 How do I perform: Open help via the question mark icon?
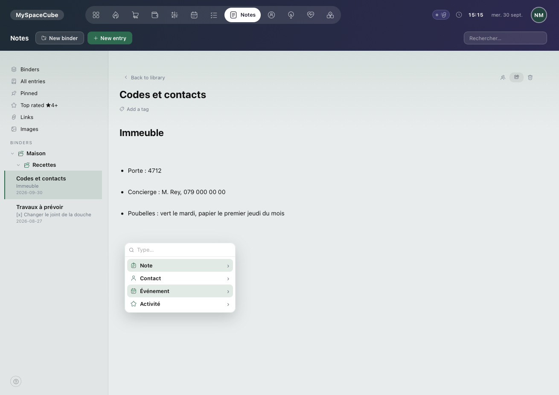16,381
